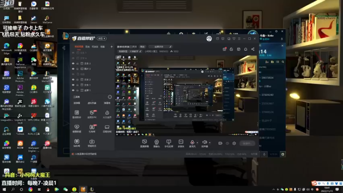The image size is (343, 193).
Task: Open the notification bell above preview
Action: coord(246,49)
